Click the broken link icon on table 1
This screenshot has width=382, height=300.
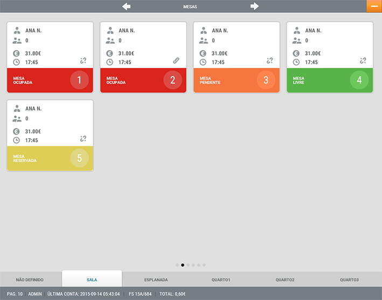pyautogui.click(x=83, y=61)
